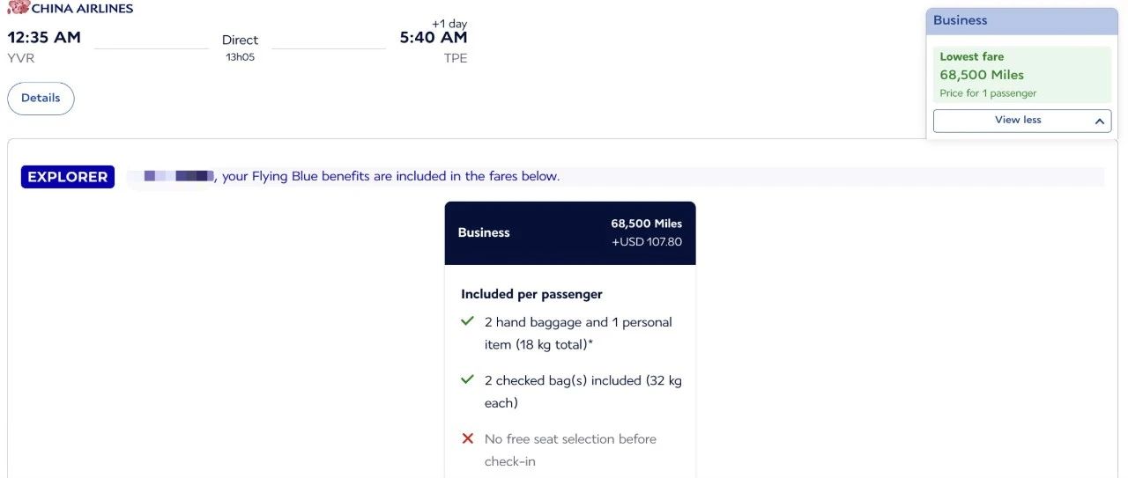Click the red X beside seat selection

[x=468, y=438]
